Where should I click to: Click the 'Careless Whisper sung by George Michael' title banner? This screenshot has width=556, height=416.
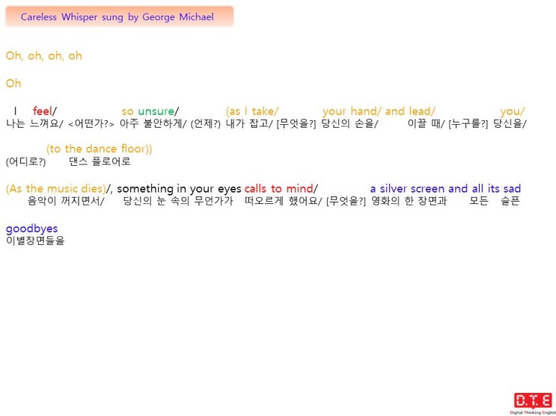[120, 16]
